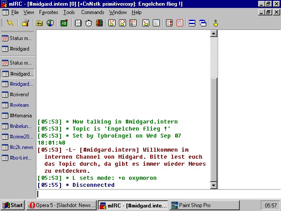Switch to the blue #midgard... channel entry
This screenshot has width=281, height=211.
coord(18,84)
